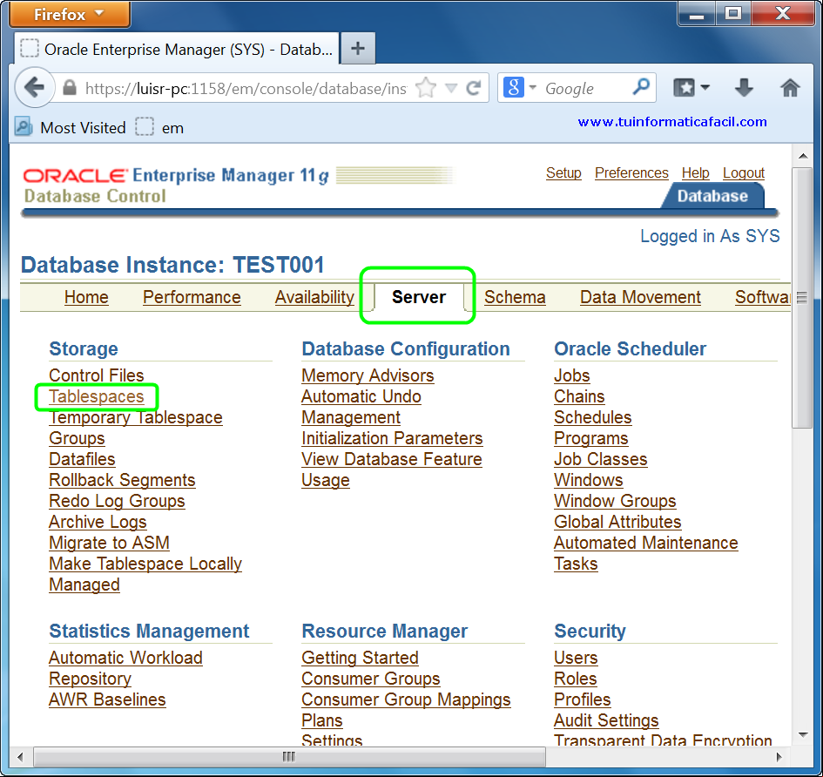823x777 pixels.
Task: Maximize the Firefox window
Action: [732, 12]
